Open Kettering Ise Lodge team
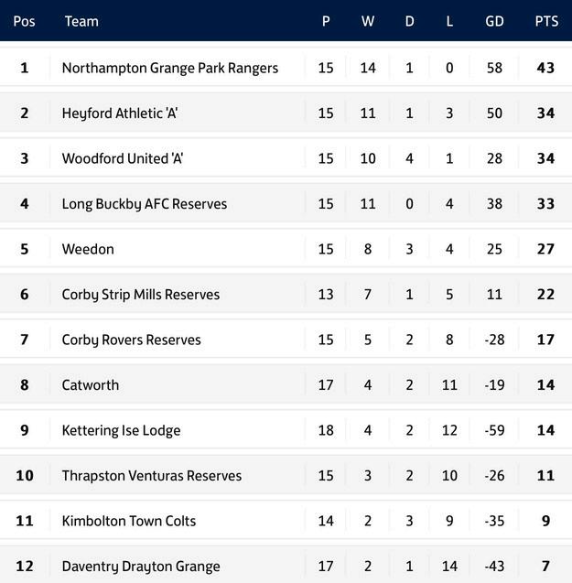This screenshot has width=572, height=583. [121, 430]
